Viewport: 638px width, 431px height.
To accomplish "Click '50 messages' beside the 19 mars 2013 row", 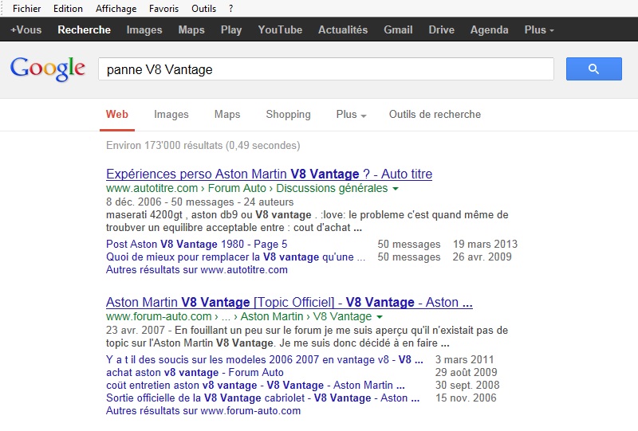I will coord(408,245).
